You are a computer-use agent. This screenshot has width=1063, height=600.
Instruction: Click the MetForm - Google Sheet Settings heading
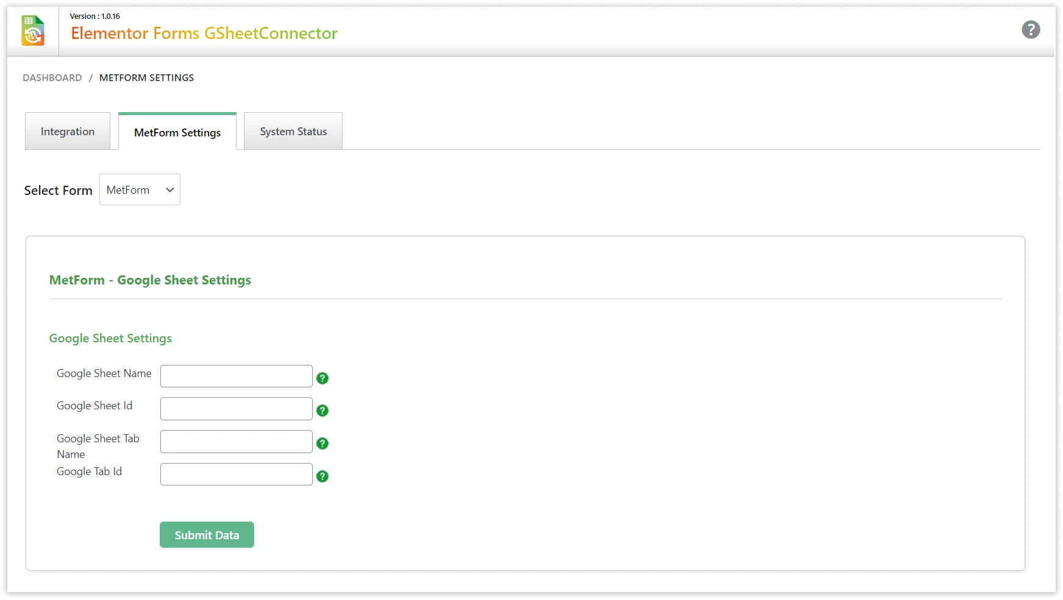point(150,280)
